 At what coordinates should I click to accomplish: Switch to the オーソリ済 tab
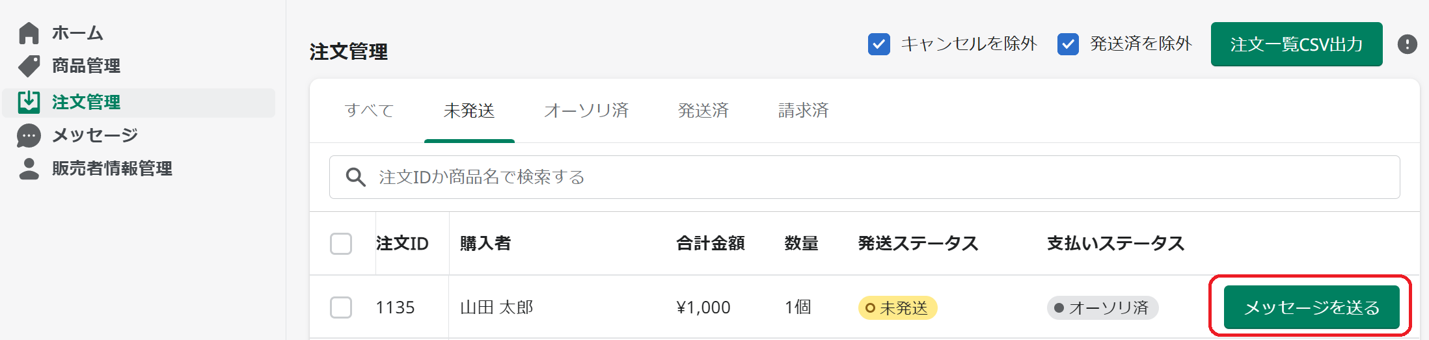tap(586, 111)
